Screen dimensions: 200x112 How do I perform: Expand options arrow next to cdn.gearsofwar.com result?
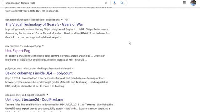(x=62, y=20)
